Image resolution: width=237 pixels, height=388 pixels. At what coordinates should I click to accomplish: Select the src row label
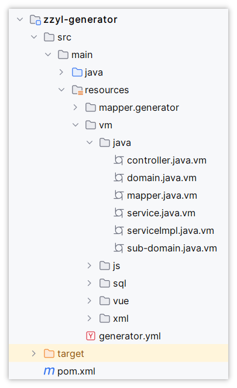point(64,38)
